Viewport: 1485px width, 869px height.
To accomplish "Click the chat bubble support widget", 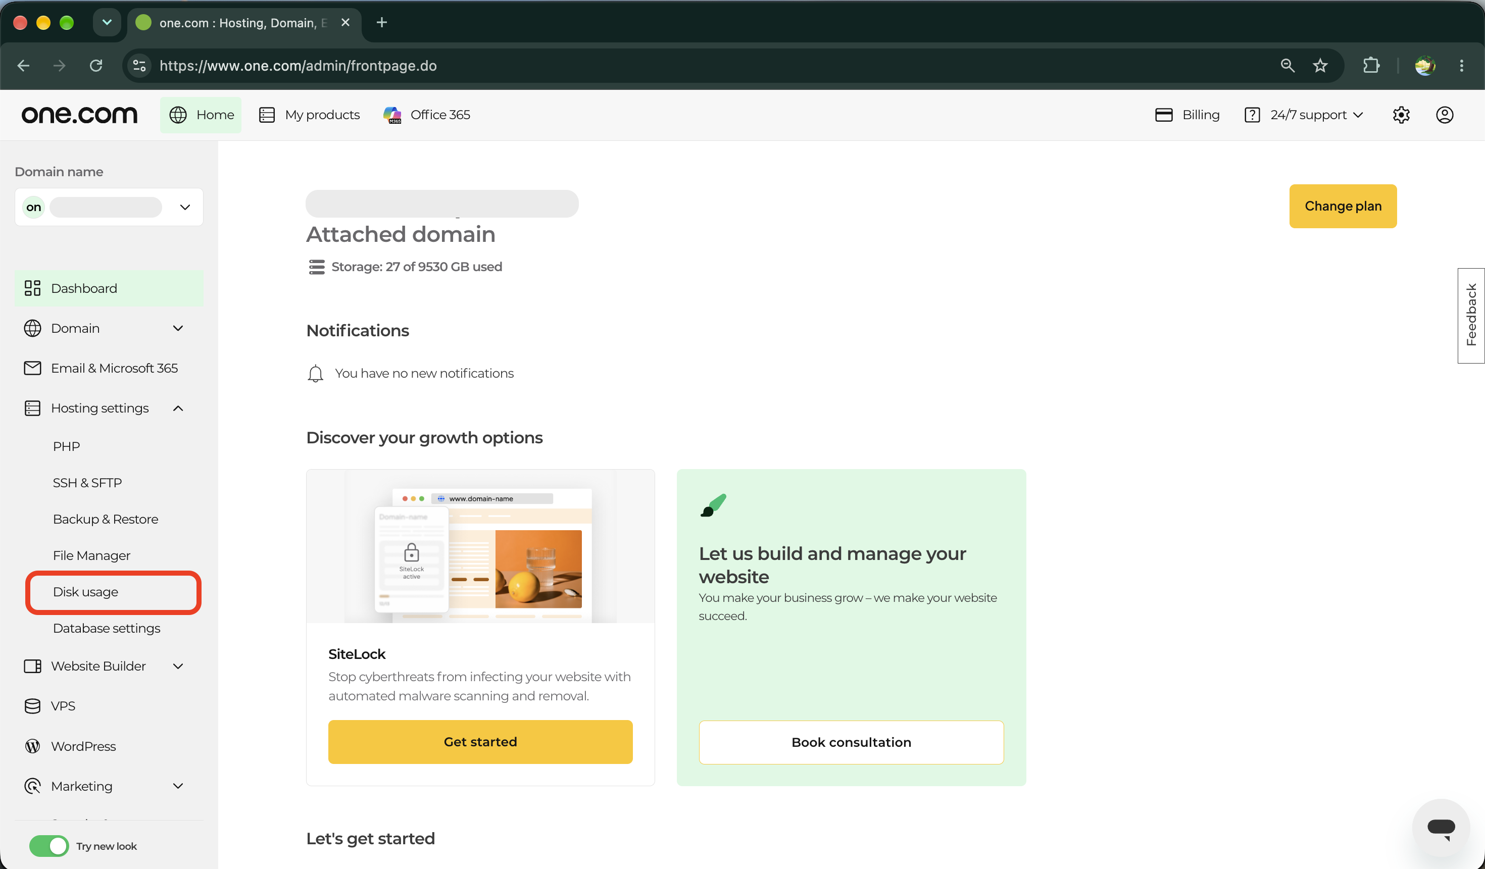I will pyautogui.click(x=1441, y=828).
